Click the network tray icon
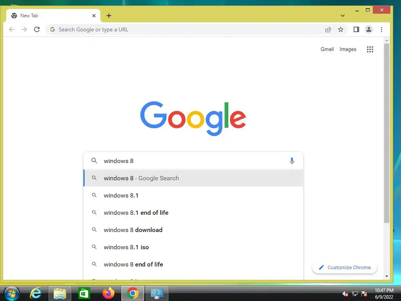This screenshot has width=401, height=301. [355, 294]
